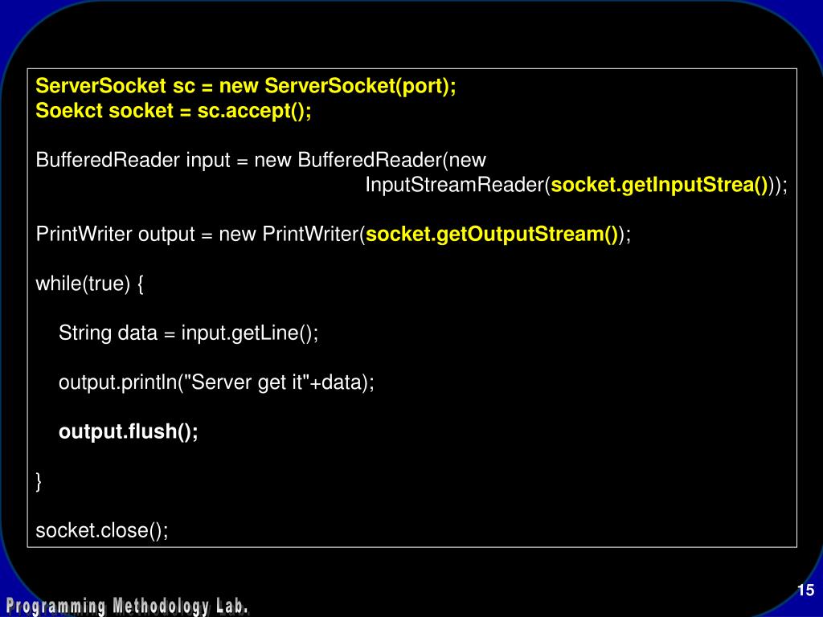The height and width of the screenshot is (617, 823).
Task: Click the 'Programming Methodology Lab.' footer text
Action: click(x=127, y=606)
